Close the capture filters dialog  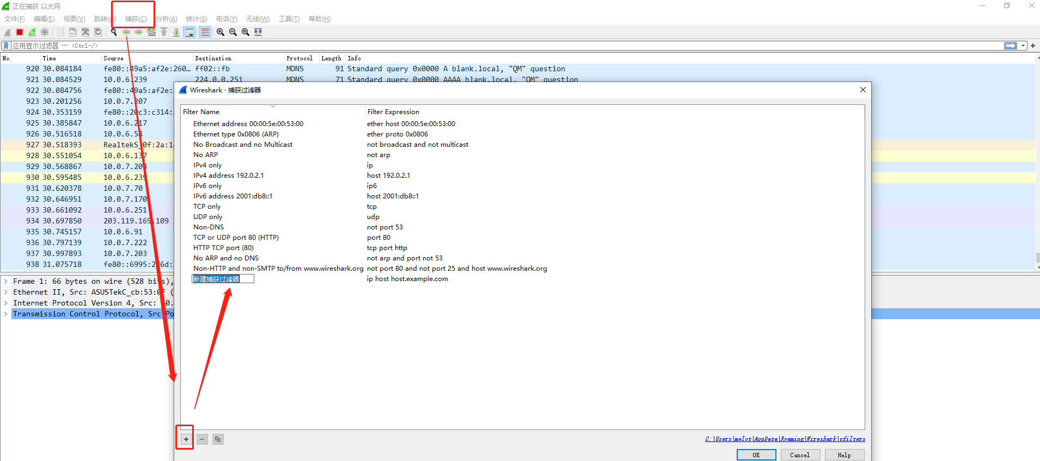point(863,90)
